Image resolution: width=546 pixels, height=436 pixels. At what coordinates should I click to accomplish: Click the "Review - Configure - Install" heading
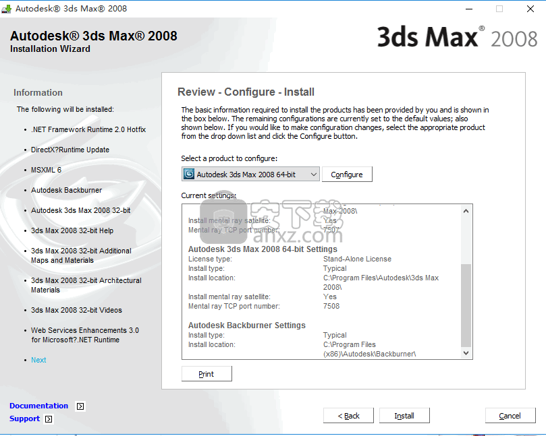tap(246, 92)
